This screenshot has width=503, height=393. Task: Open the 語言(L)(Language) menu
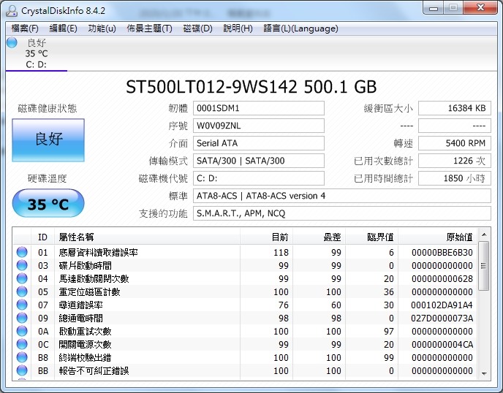point(300,28)
